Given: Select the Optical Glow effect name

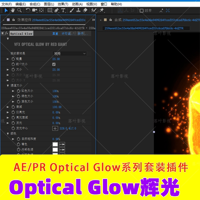Looking at the screenshot, I should (x=21, y=33).
